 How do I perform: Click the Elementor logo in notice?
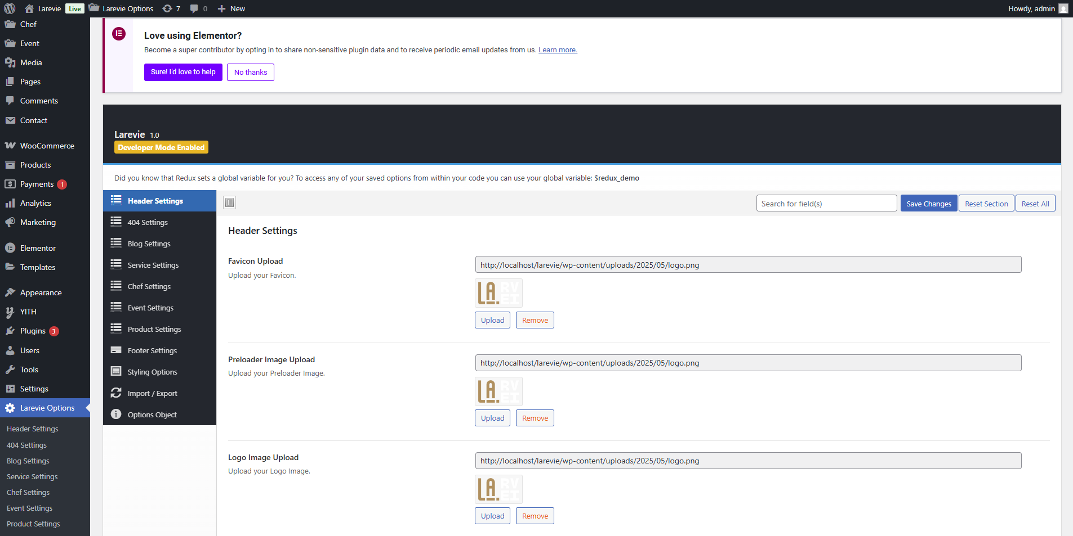[x=119, y=34]
